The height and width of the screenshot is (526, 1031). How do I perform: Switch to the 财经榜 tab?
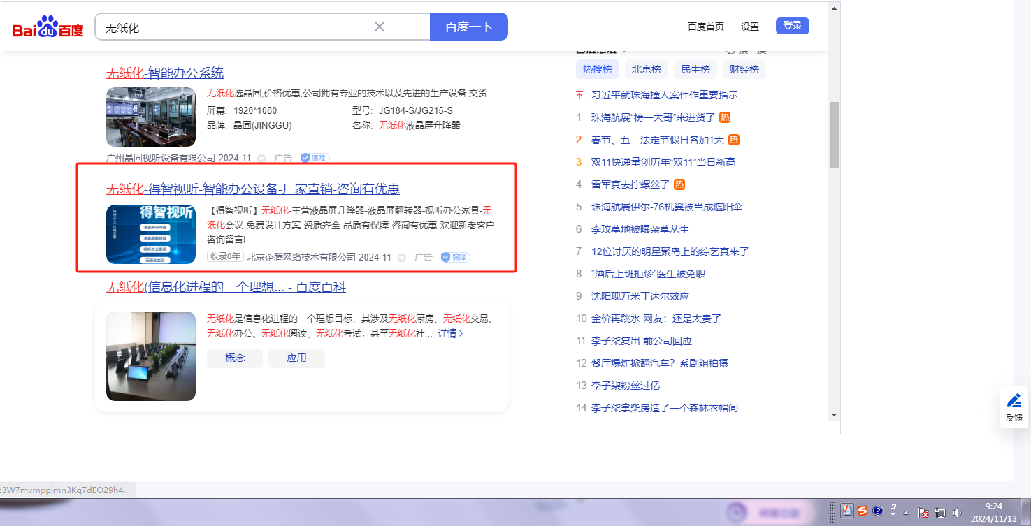[744, 69]
